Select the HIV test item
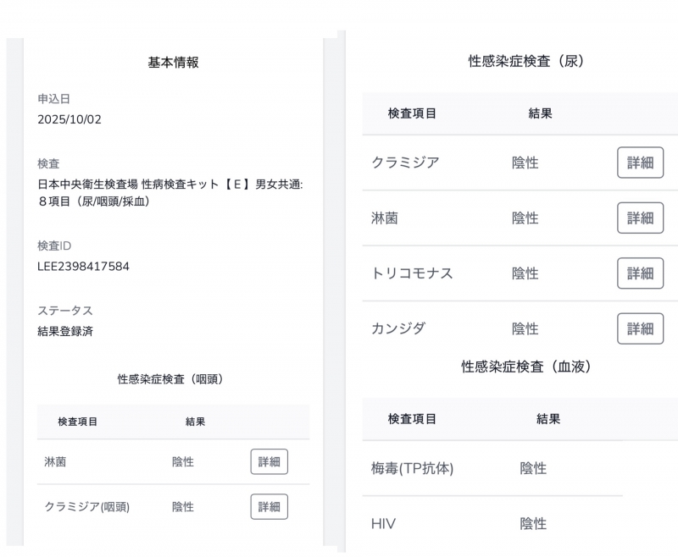Screen dimensions: 678x557 point(383,524)
